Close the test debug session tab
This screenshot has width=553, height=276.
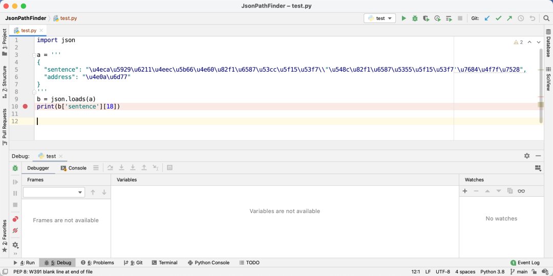(x=60, y=156)
